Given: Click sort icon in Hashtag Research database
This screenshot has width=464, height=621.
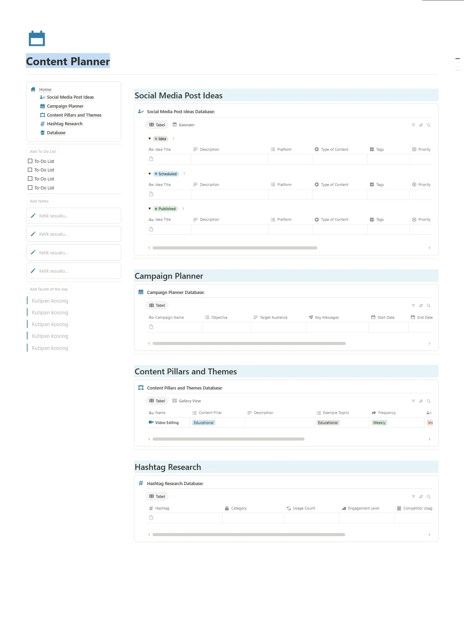Looking at the screenshot, I should 421,496.
